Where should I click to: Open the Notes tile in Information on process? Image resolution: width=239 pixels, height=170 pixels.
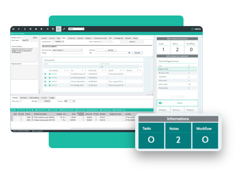(177, 47)
